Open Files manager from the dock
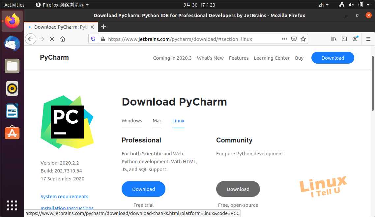The image size is (375, 217). (12, 66)
